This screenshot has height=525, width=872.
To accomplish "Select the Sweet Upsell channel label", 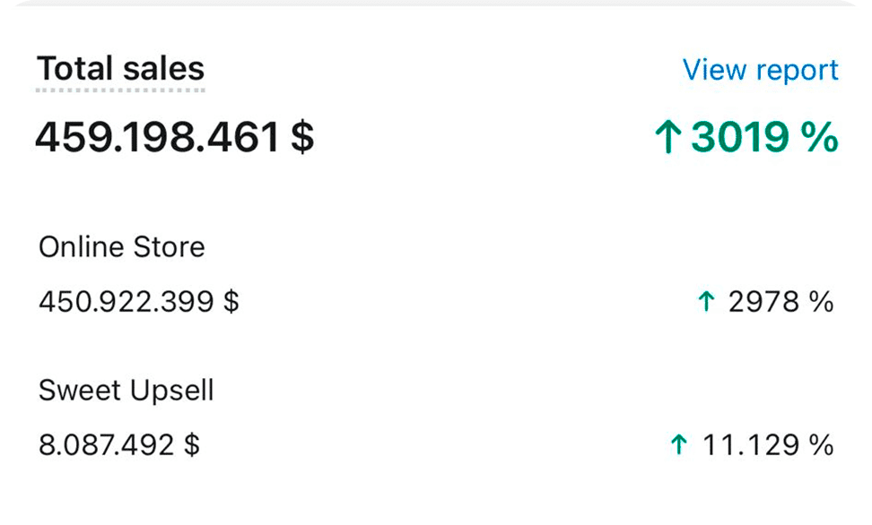I will pyautogui.click(x=126, y=390).
